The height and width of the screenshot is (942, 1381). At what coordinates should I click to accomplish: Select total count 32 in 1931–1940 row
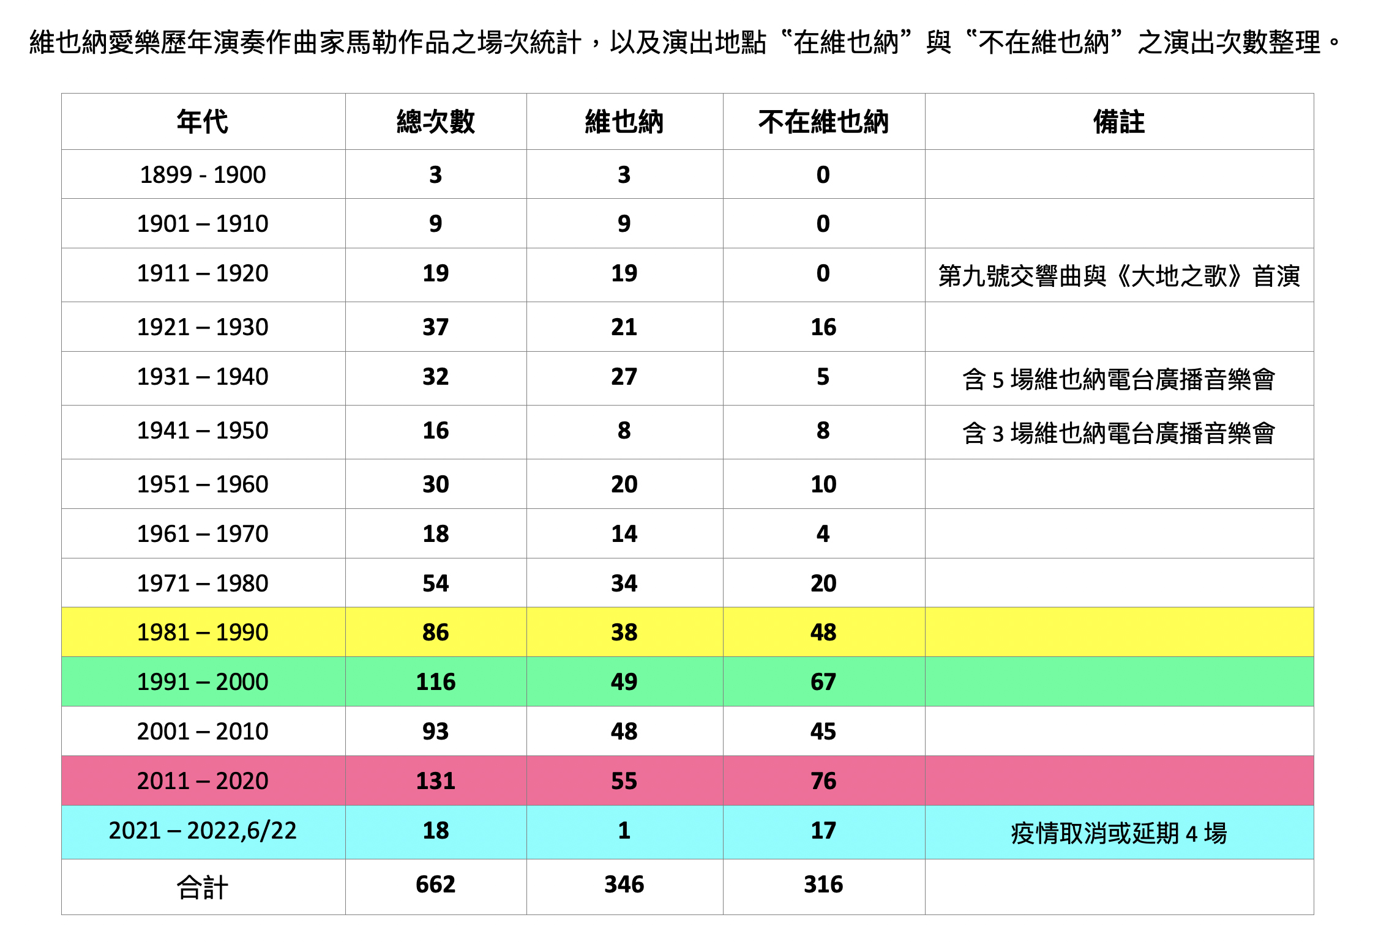tap(436, 376)
